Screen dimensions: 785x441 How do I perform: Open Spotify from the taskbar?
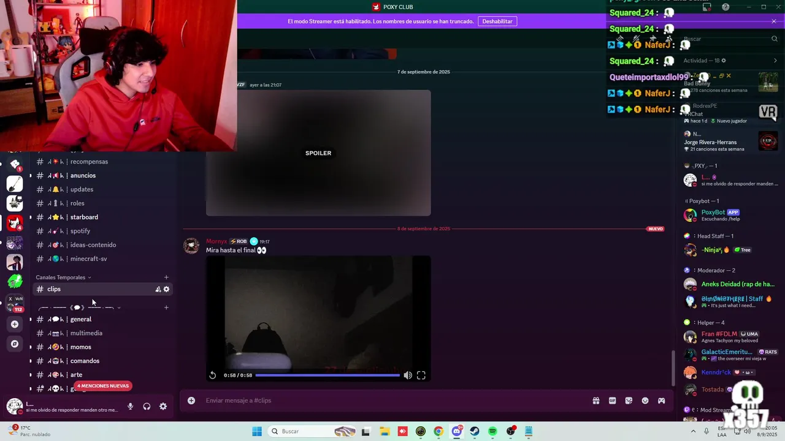click(x=492, y=431)
